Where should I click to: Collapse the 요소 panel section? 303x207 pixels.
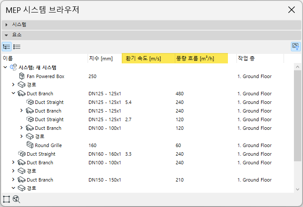7,35
